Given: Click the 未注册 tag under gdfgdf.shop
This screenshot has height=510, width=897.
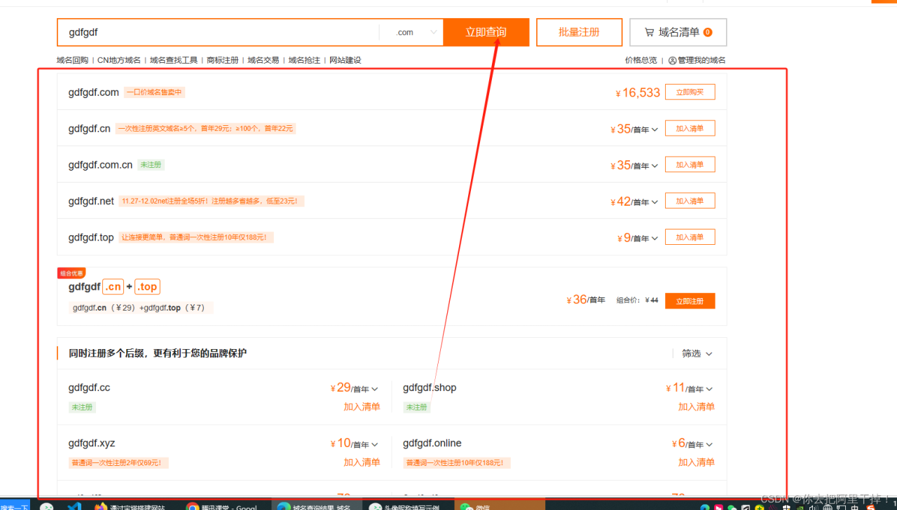Looking at the screenshot, I should (417, 407).
